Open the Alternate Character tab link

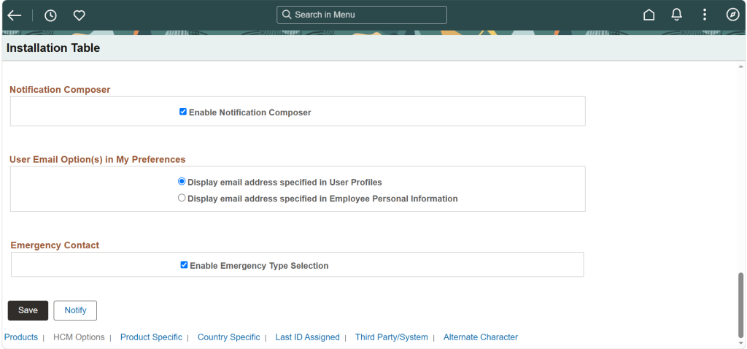pos(481,337)
